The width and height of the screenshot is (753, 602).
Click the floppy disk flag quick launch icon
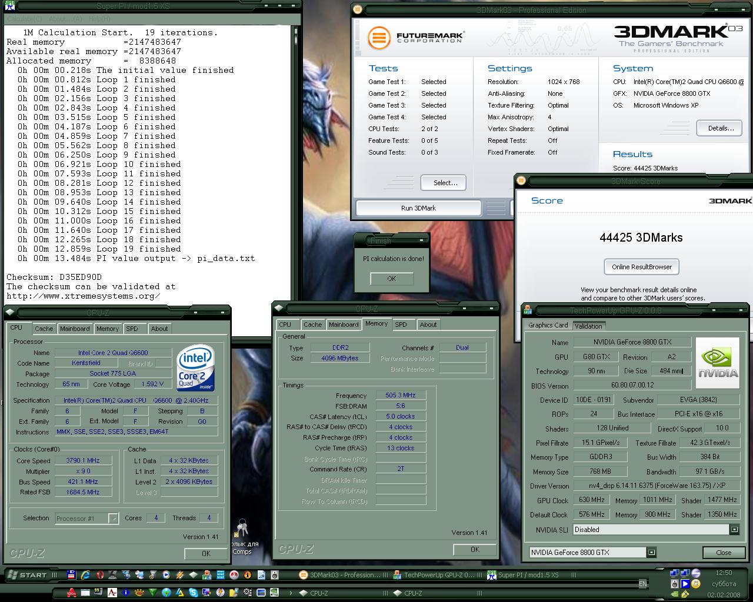point(72,575)
